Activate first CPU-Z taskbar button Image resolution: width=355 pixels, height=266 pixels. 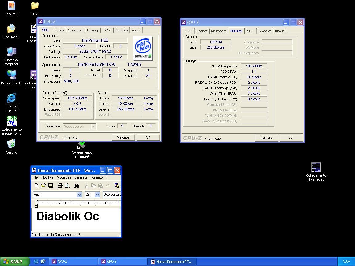(73, 261)
